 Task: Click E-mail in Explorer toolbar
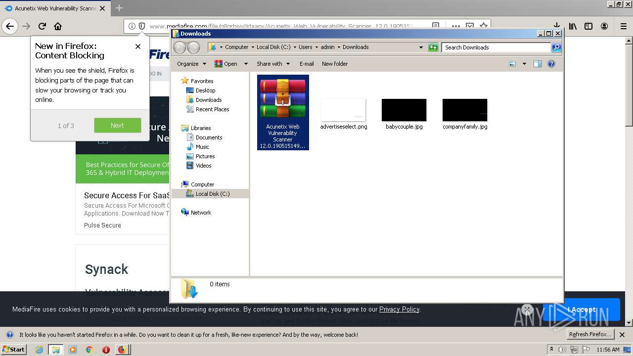(307, 64)
